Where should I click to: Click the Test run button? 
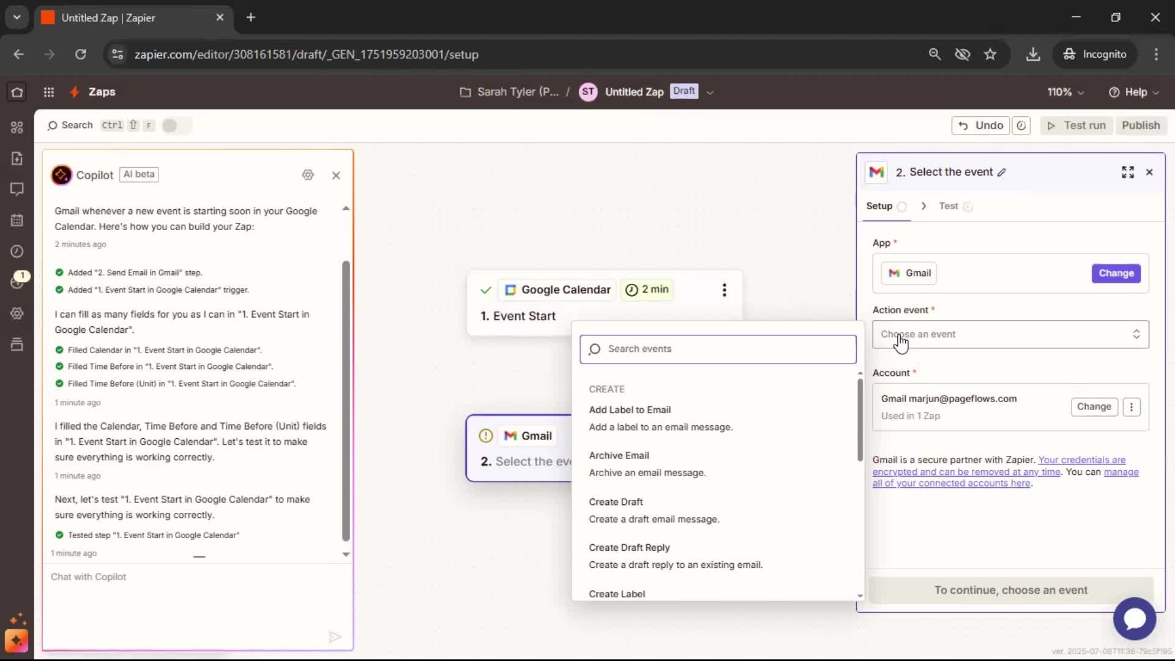coord(1076,125)
